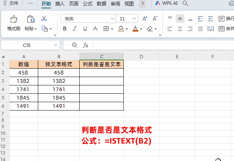Expand the 粘贴 paste options arrow
Image resolution: width=234 pixels, height=161 pixels.
36,29
